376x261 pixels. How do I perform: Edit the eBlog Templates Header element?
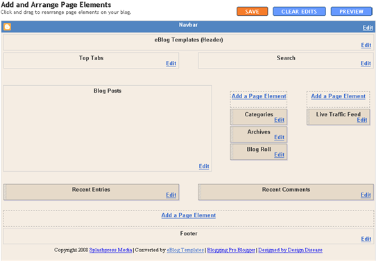click(x=366, y=45)
